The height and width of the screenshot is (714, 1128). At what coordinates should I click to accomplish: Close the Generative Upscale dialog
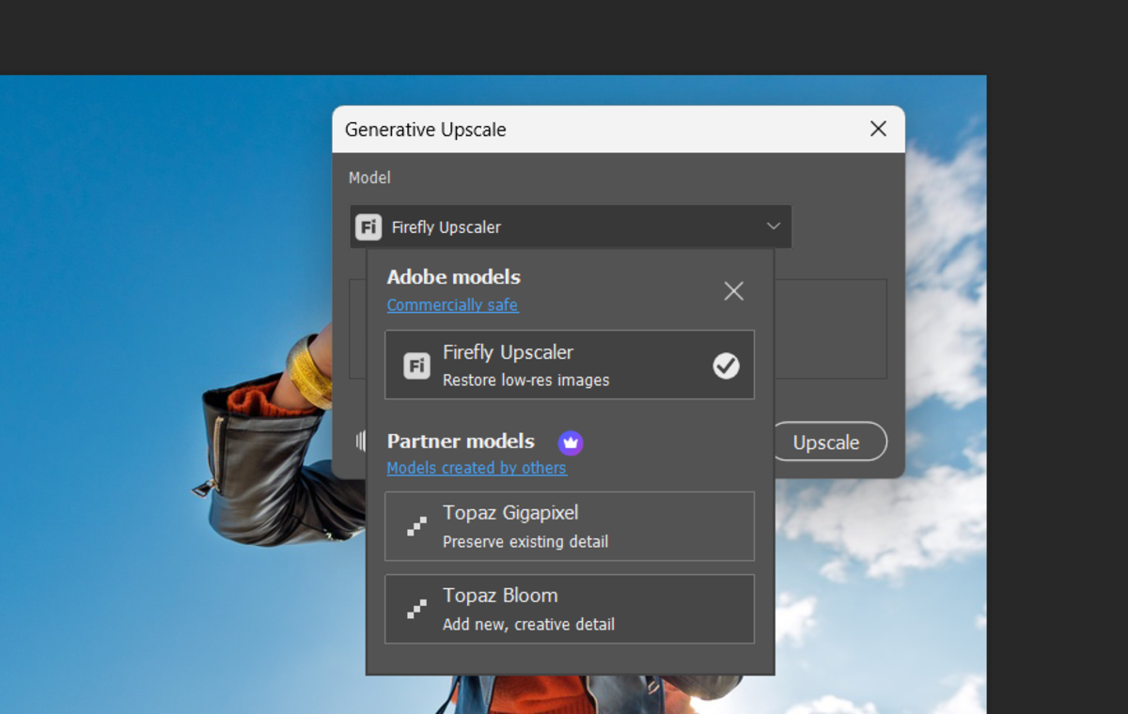878,129
